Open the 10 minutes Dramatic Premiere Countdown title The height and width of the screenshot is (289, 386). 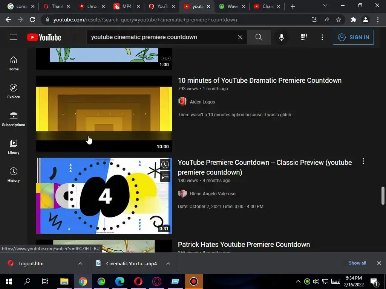260,81
